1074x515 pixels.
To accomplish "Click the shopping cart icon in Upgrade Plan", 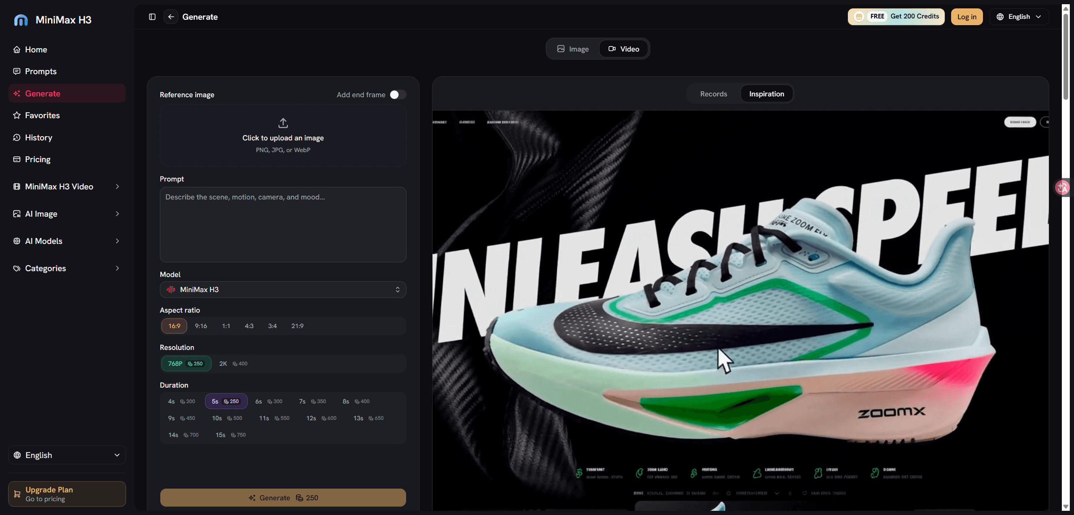I will [17, 494].
